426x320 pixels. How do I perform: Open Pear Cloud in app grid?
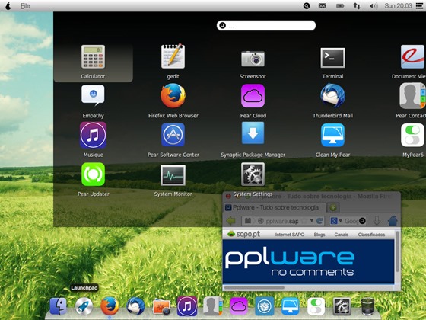click(253, 96)
